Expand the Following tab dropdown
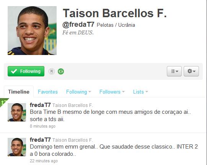 tap(78, 92)
